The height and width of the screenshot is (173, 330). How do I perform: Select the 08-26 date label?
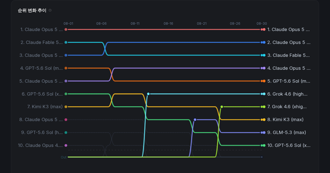coord(235,24)
